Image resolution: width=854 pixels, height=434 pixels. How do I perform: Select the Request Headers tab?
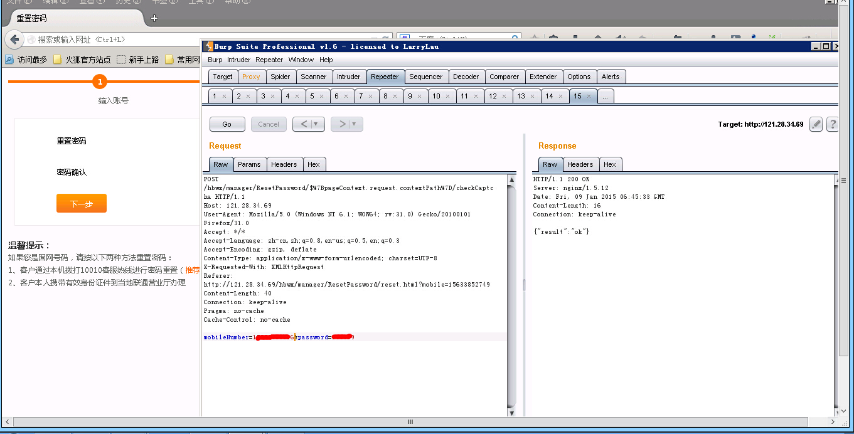click(x=284, y=164)
